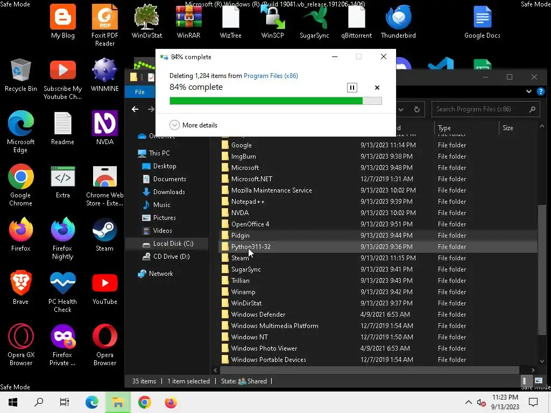
Task: Open the File tab in Explorer
Action: [140, 91]
